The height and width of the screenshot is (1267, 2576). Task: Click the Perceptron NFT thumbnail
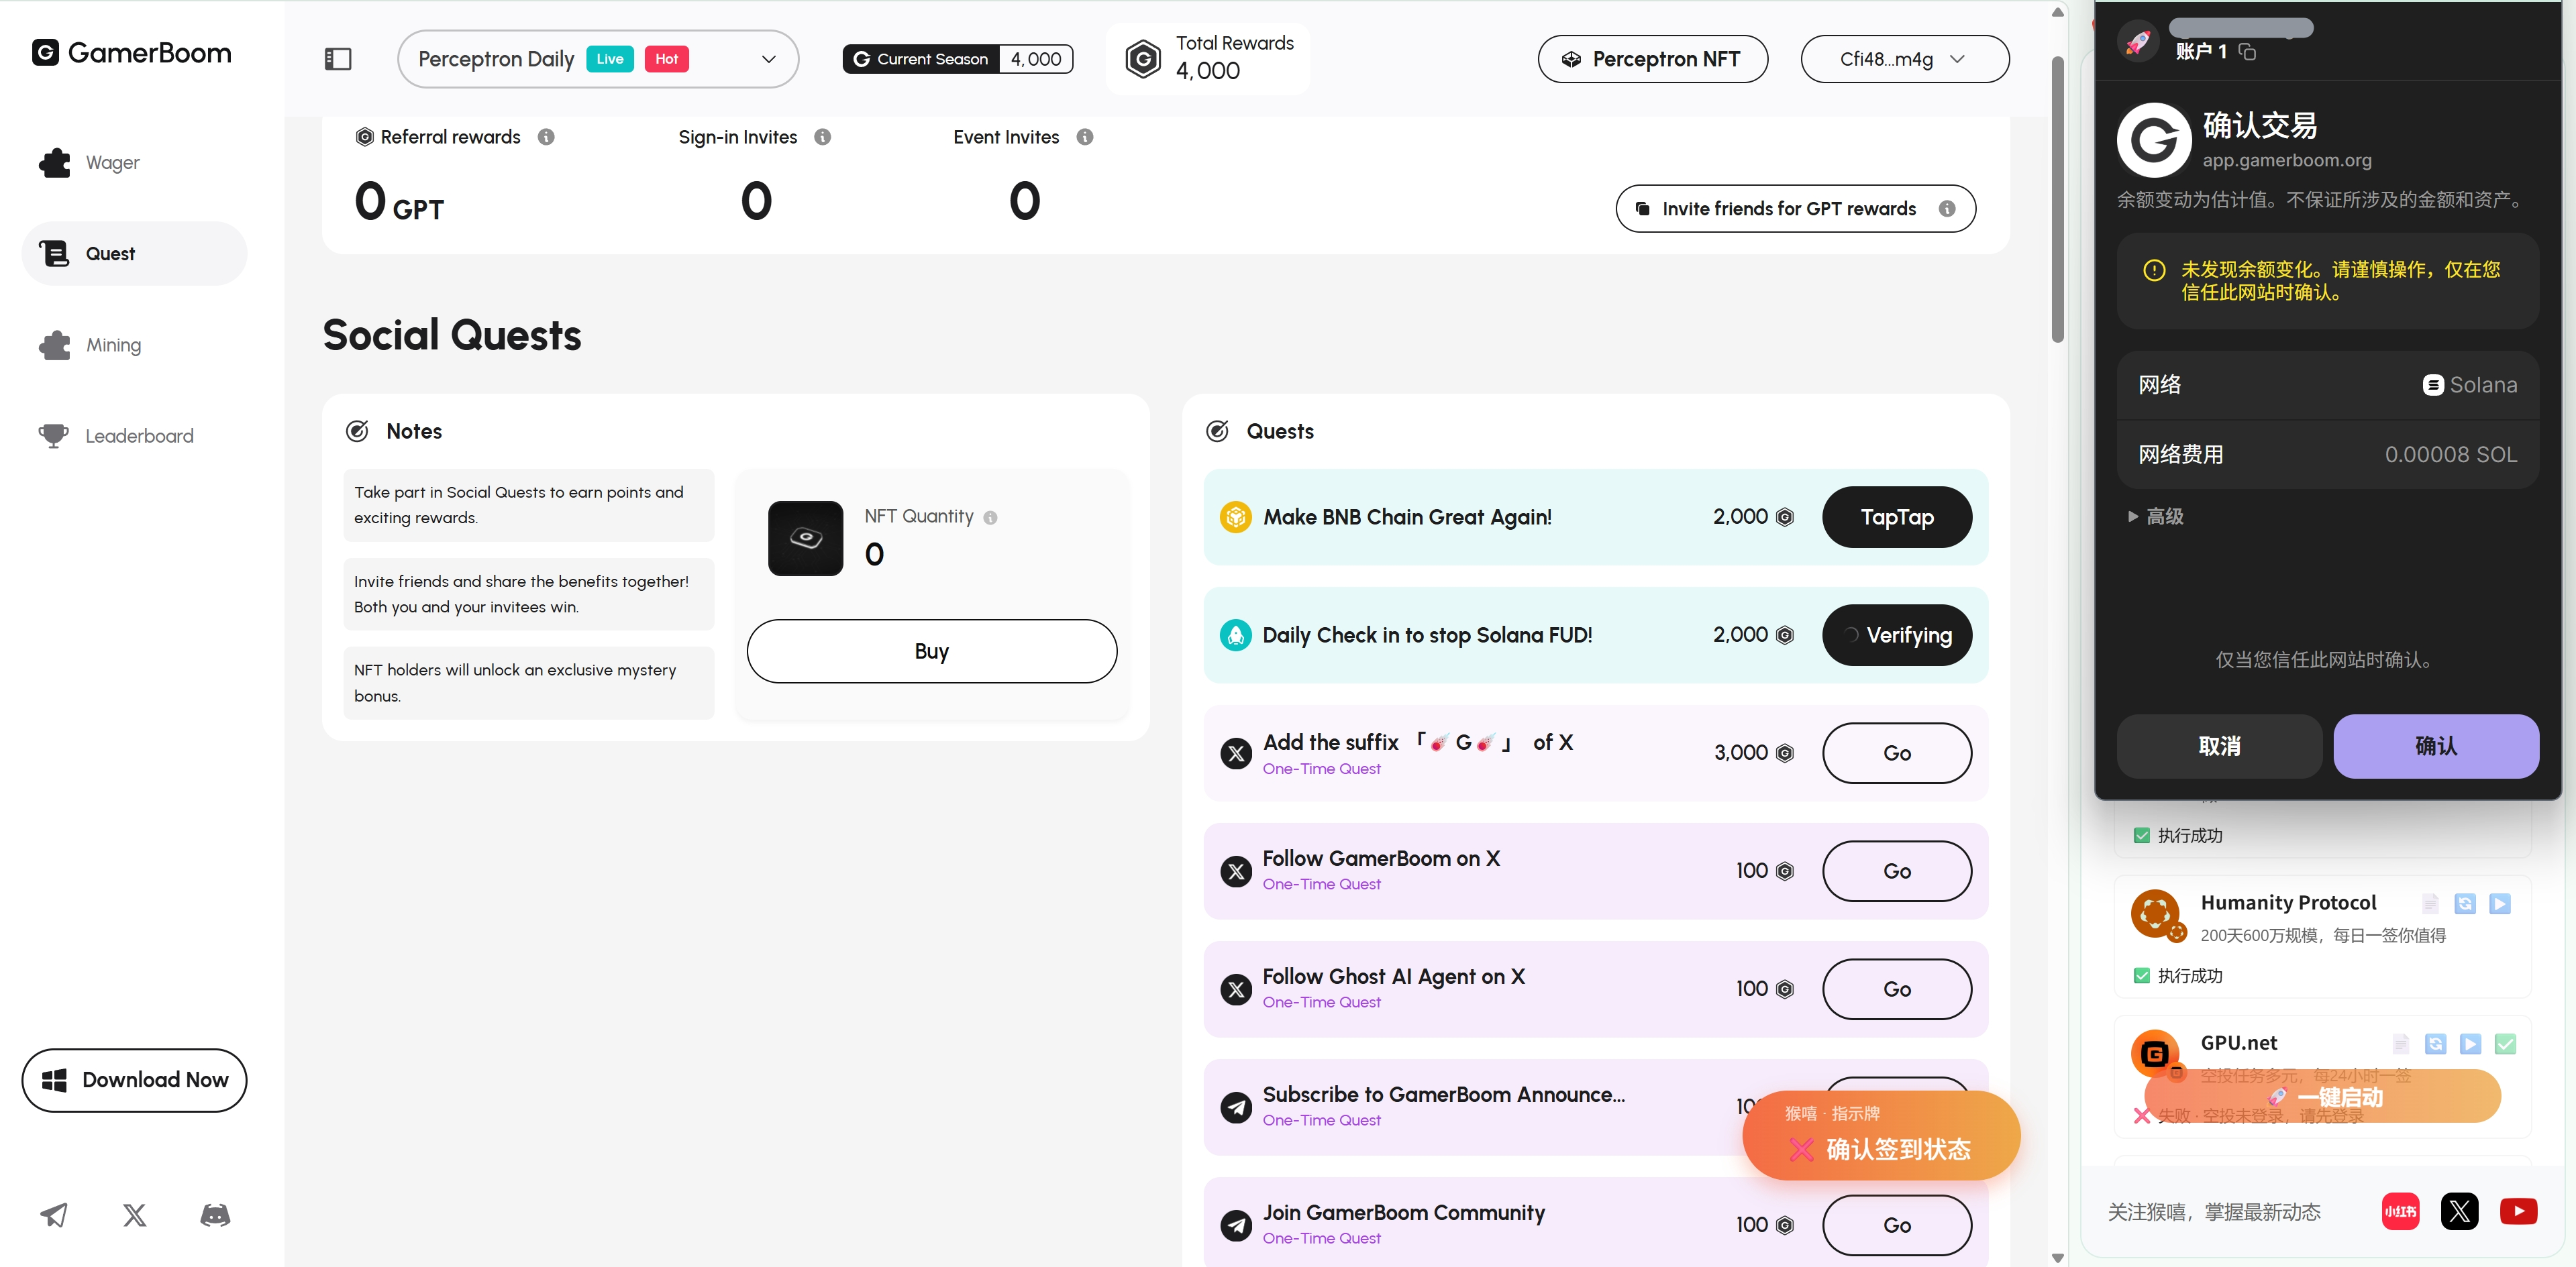tap(805, 537)
